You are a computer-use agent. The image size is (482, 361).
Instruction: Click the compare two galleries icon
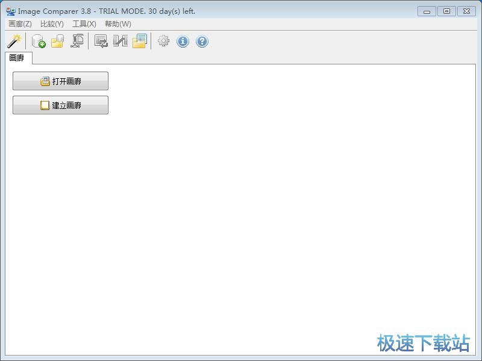[120, 41]
